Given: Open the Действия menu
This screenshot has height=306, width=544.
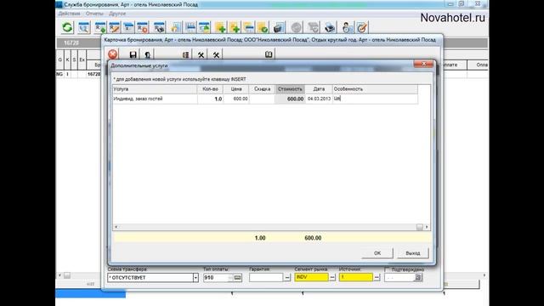Looking at the screenshot, I should tap(69, 14).
